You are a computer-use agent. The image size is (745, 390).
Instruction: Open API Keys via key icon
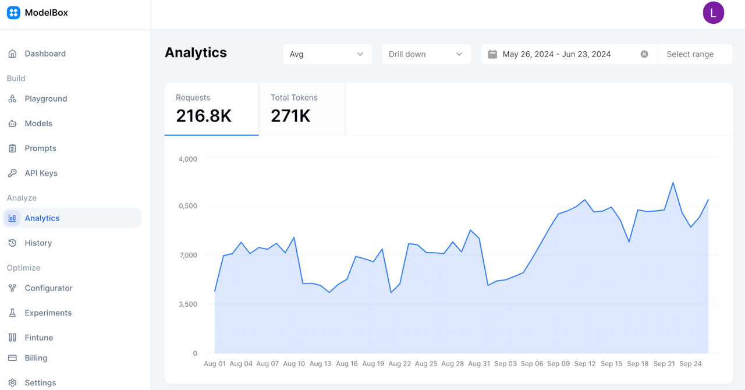click(x=12, y=173)
